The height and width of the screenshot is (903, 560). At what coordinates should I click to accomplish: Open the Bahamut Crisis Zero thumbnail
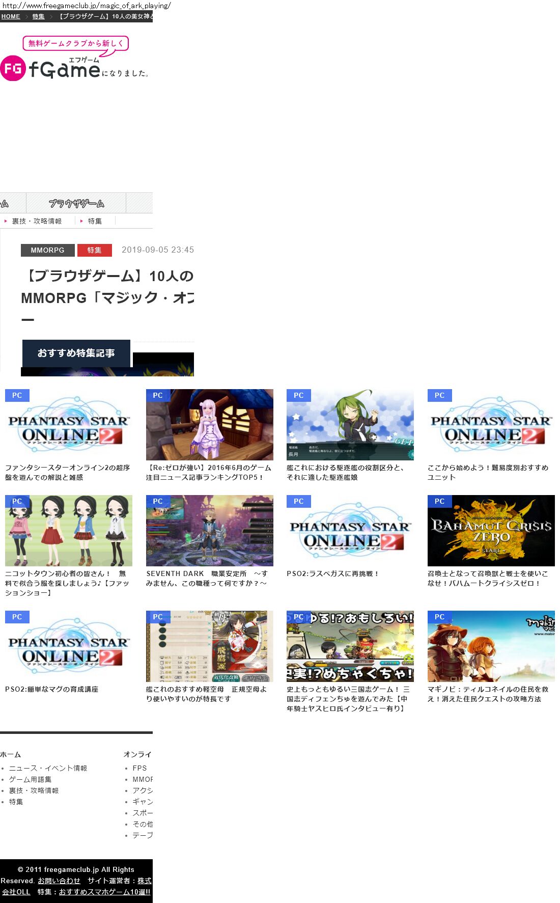491,531
